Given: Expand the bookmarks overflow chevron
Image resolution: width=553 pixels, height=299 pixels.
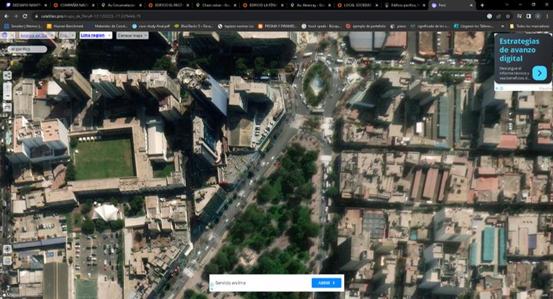Looking at the screenshot, I should [x=503, y=26].
